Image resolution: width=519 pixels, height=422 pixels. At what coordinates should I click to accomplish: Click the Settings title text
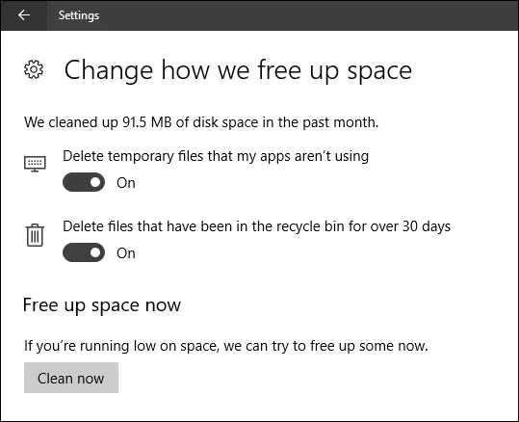tap(79, 15)
